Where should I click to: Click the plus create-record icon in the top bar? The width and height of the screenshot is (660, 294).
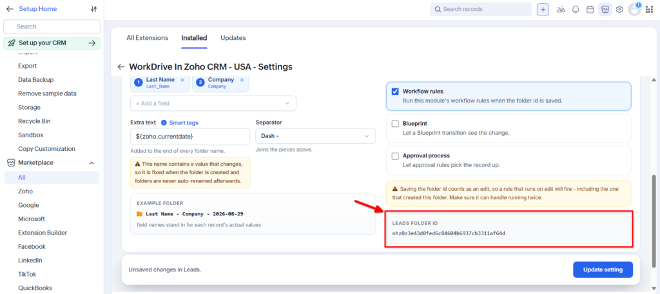coord(543,9)
